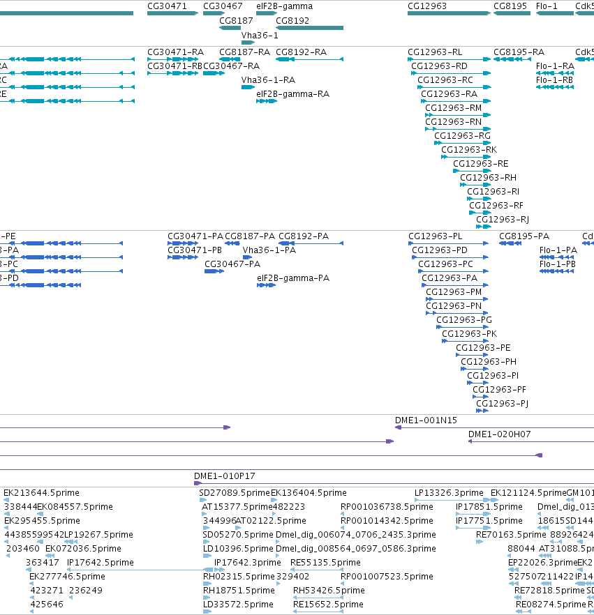Viewport: 594px width, 615px height.
Task: Select the CG8192 gene label
Action: coord(292,21)
